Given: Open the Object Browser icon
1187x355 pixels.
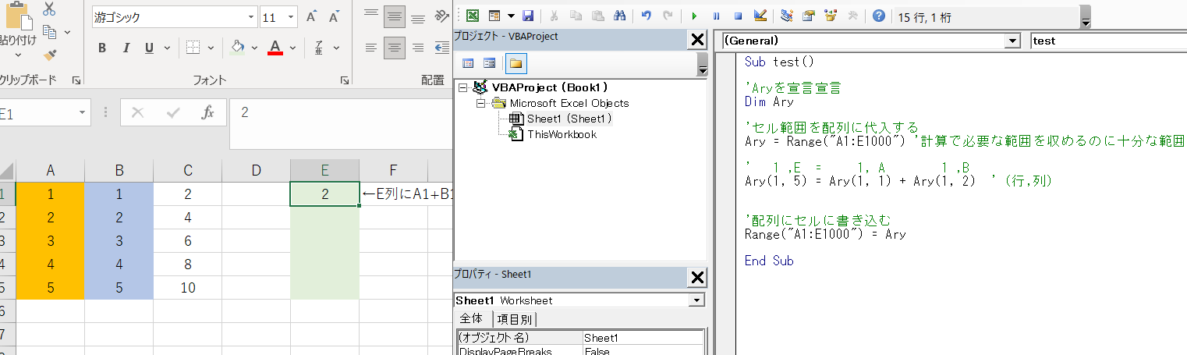Looking at the screenshot, I should pyautogui.click(x=831, y=16).
